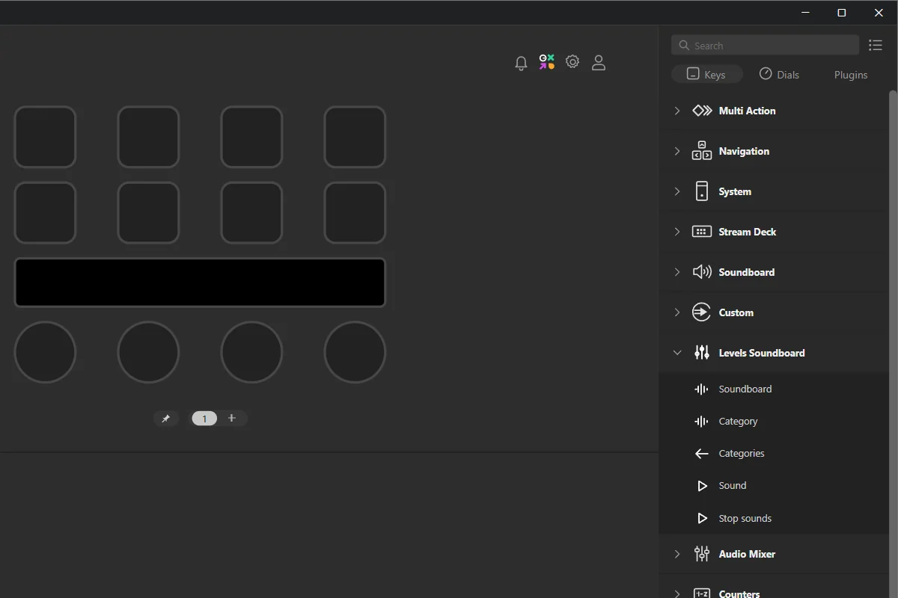
Task: Expand the Audio Mixer category chevron
Action: click(x=677, y=554)
